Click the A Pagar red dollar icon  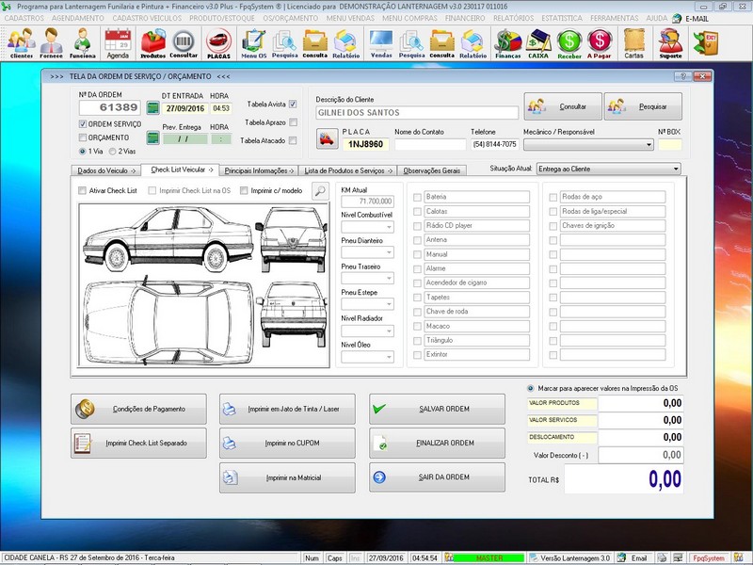(599, 42)
